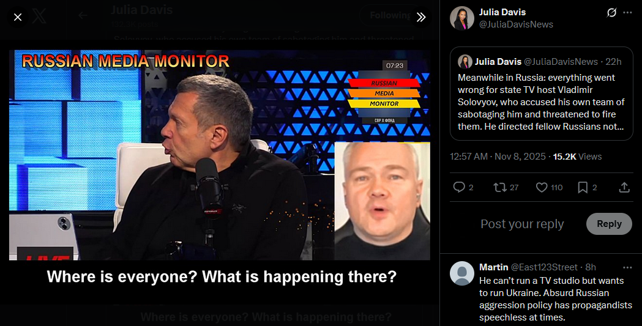Open Martin's default profile avatar
The width and height of the screenshot is (642, 326).
coord(462,273)
